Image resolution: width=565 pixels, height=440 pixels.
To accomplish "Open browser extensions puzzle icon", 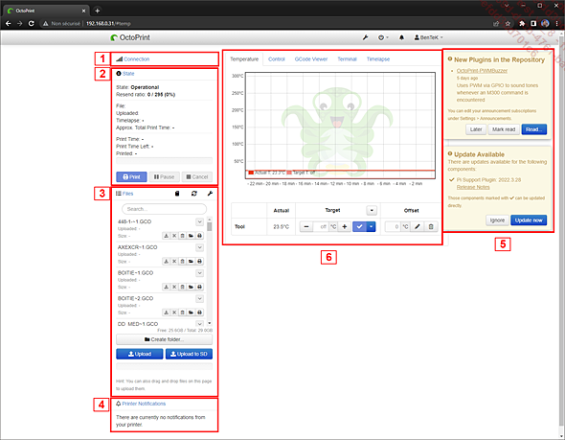I will 522,23.
